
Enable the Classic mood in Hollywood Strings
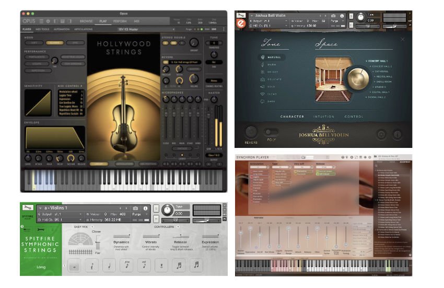click(55, 43)
